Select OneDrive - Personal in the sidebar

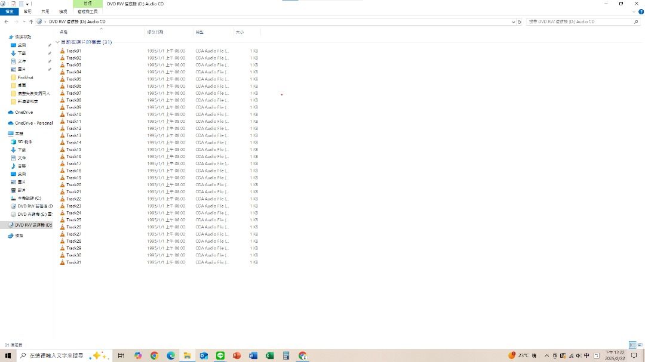tap(33, 123)
